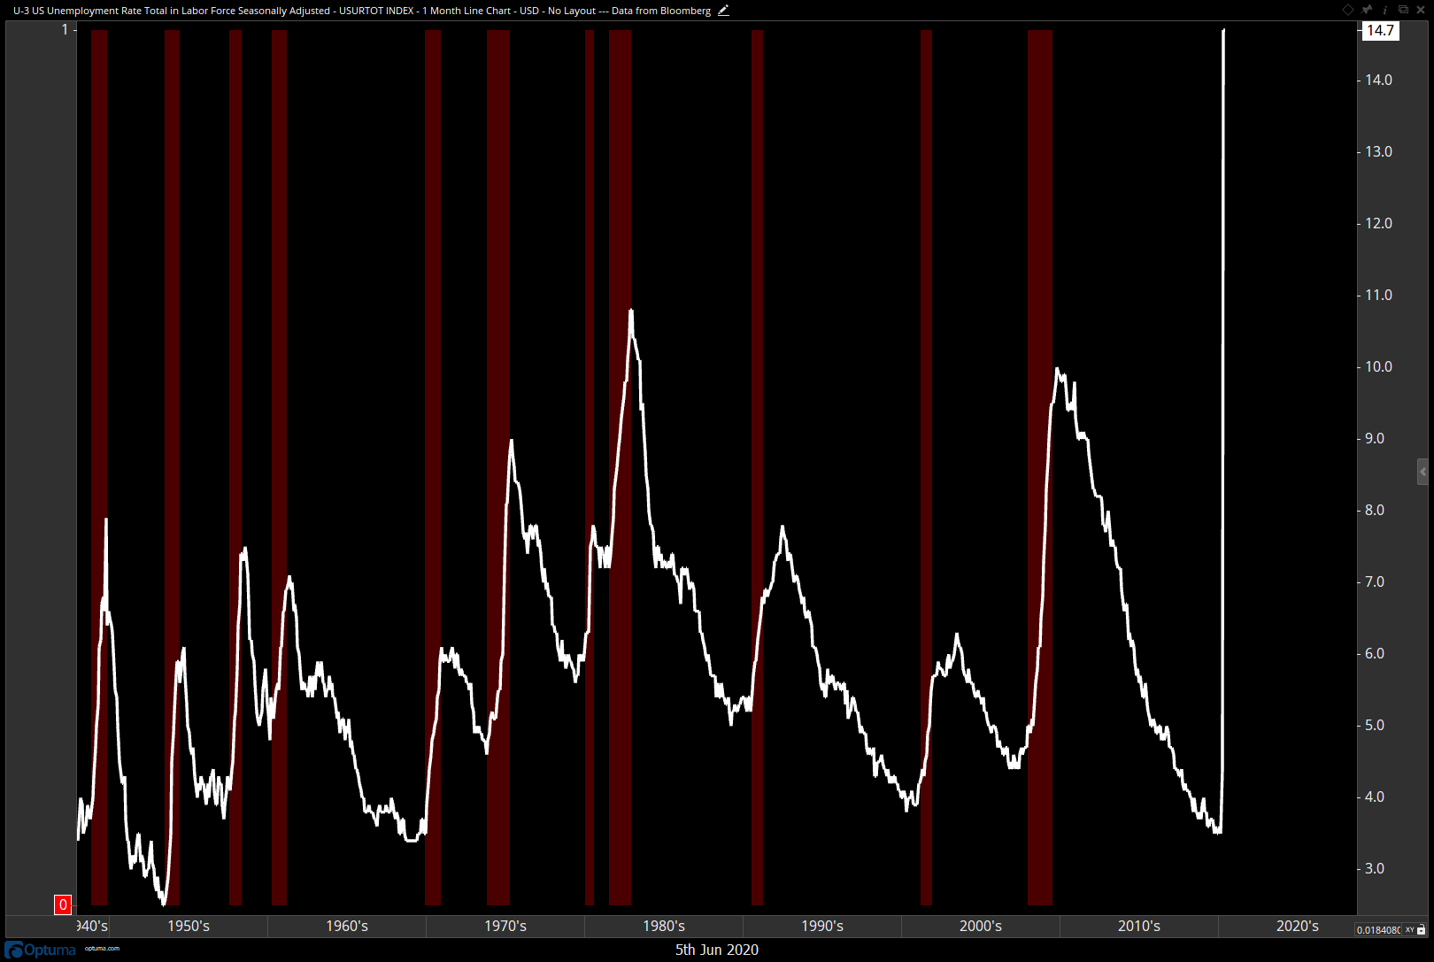This screenshot has height=962, width=1434.
Task: Click the Optuma logo at the bottom left
Action: [x=41, y=950]
